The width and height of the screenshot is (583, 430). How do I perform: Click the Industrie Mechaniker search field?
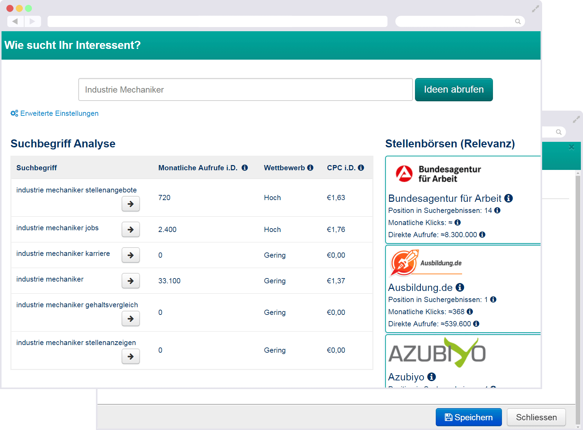[246, 89]
